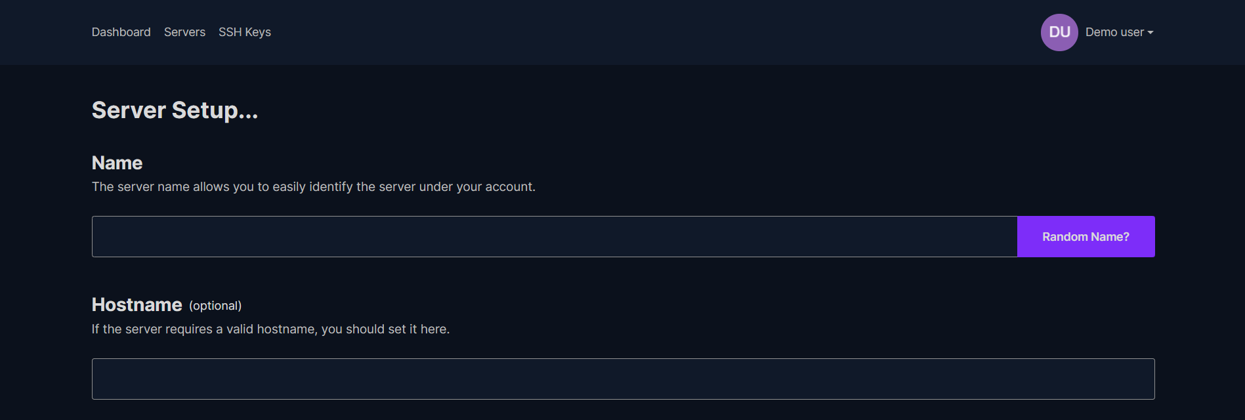This screenshot has height=420, width=1245.
Task: Click Servers in the top navigation bar
Action: [x=184, y=31]
